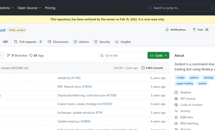
Task: Switch to the Actions tab
Action: (x=81, y=42)
